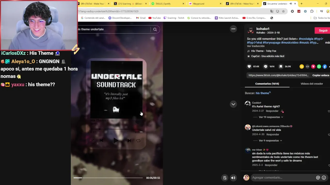Open the 'Soarinng - Twitch' bookmark

tap(174, 18)
